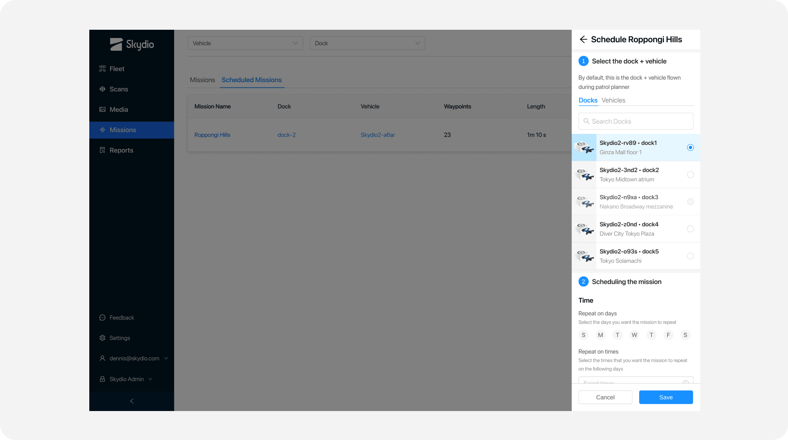Viewport: 788px width, 440px height.
Task: Toggle the first S (Sunday) day
Action: point(584,335)
